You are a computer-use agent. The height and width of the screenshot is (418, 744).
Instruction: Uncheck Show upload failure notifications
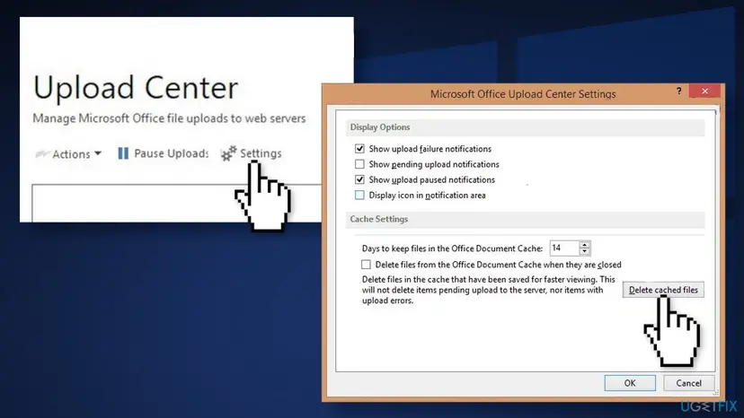click(x=359, y=149)
